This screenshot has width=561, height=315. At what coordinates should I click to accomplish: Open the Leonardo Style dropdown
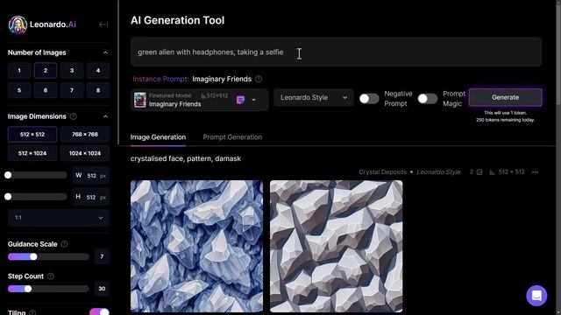(314, 97)
